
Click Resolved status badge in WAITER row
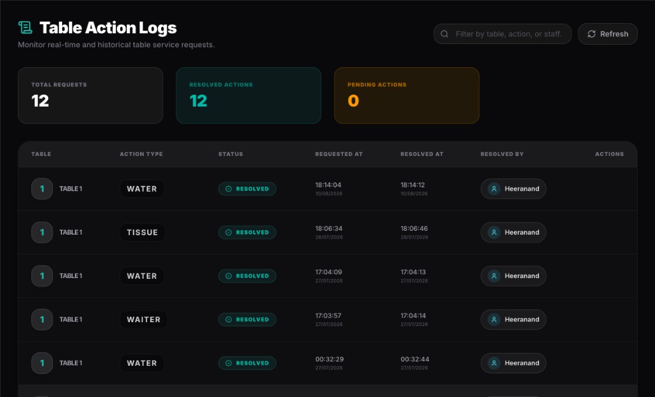(x=247, y=320)
